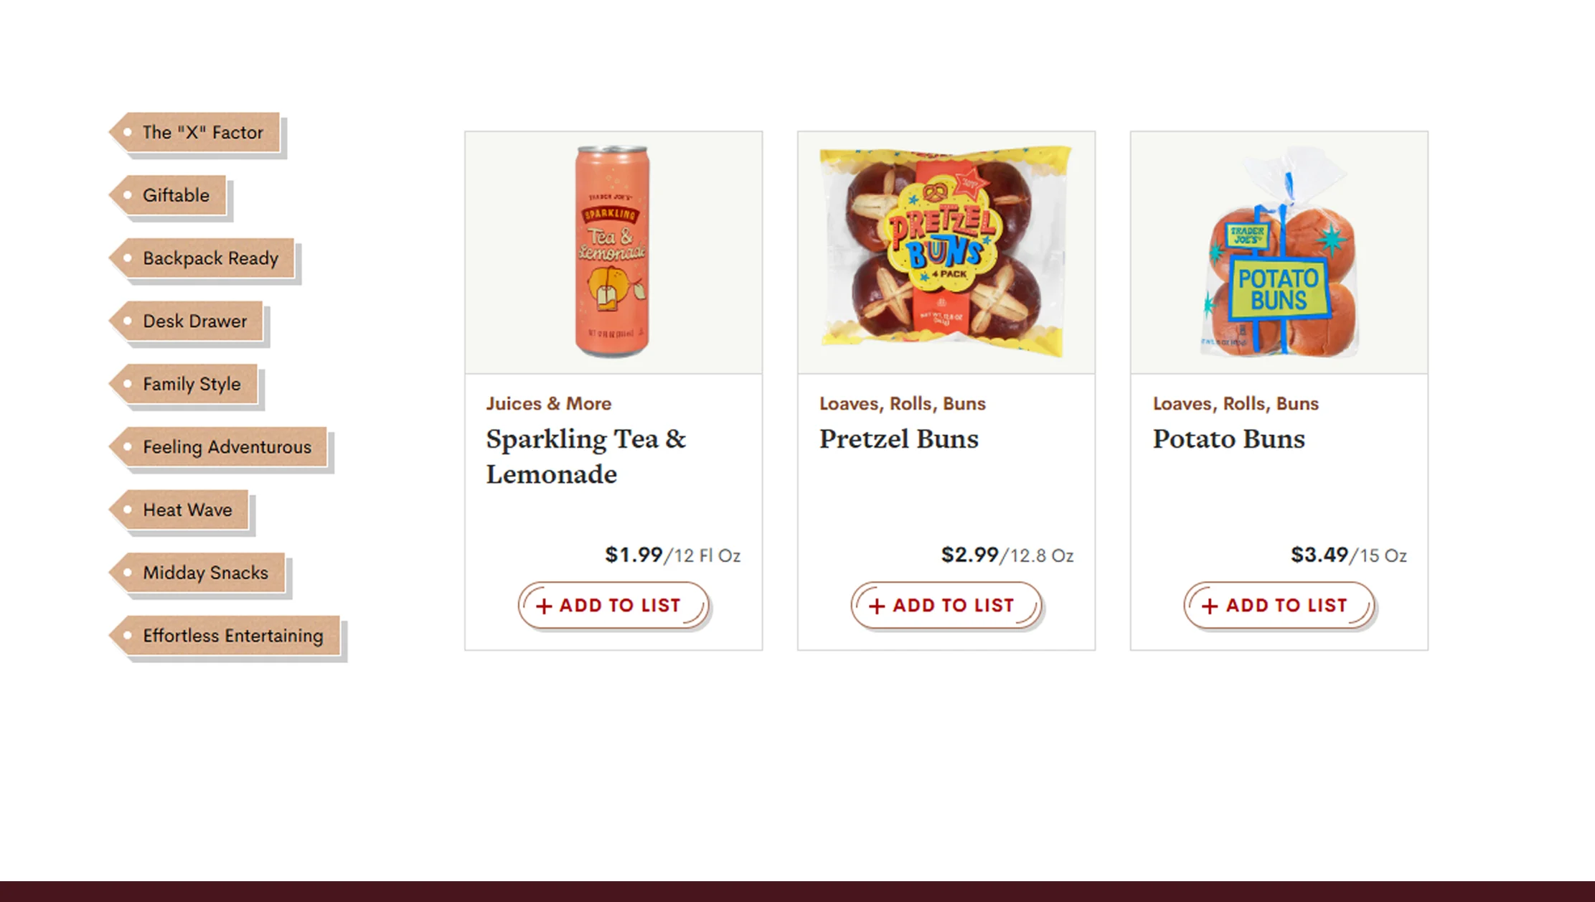The height and width of the screenshot is (902, 1595).
Task: Click the Potato Buns product title
Action: [1228, 439]
